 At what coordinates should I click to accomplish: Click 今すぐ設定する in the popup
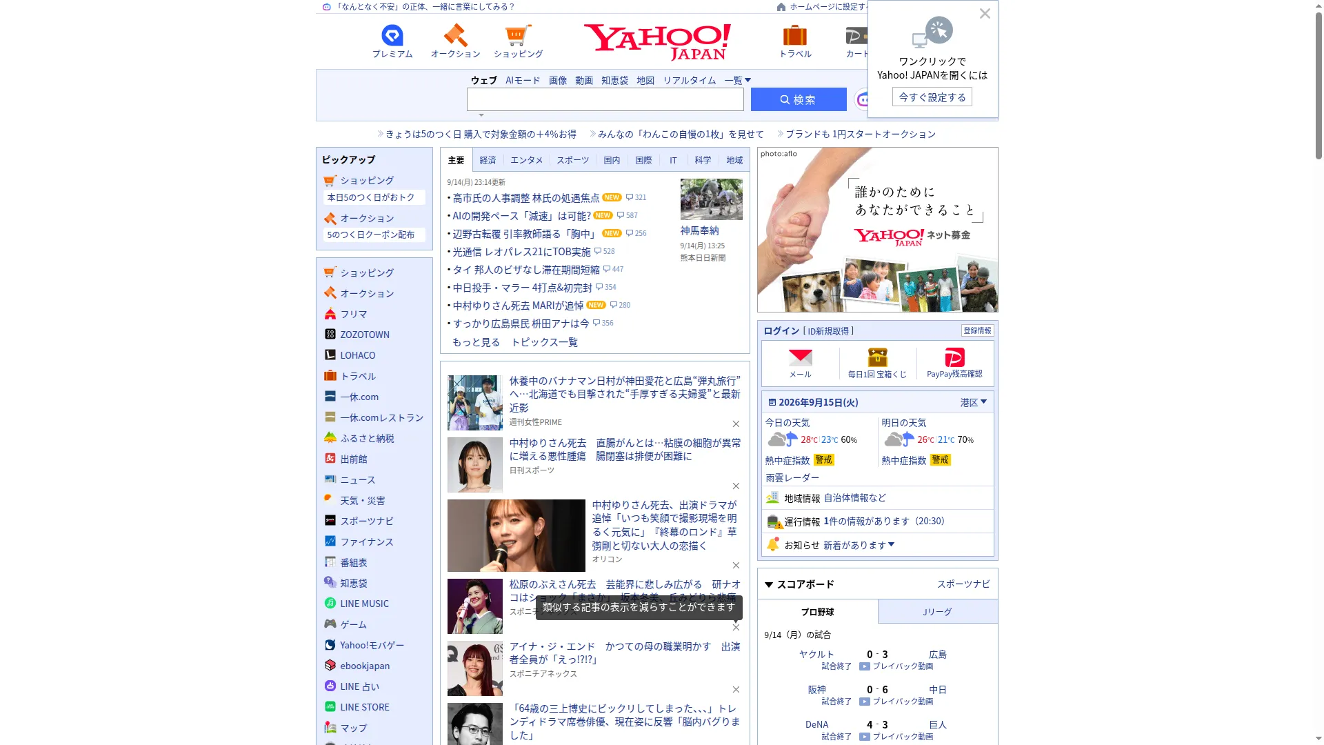tap(932, 97)
